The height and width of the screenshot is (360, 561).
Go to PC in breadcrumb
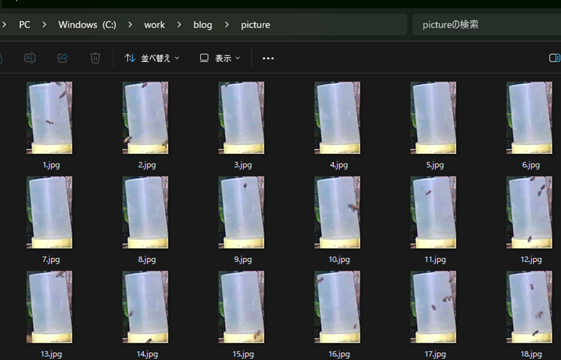pos(25,25)
